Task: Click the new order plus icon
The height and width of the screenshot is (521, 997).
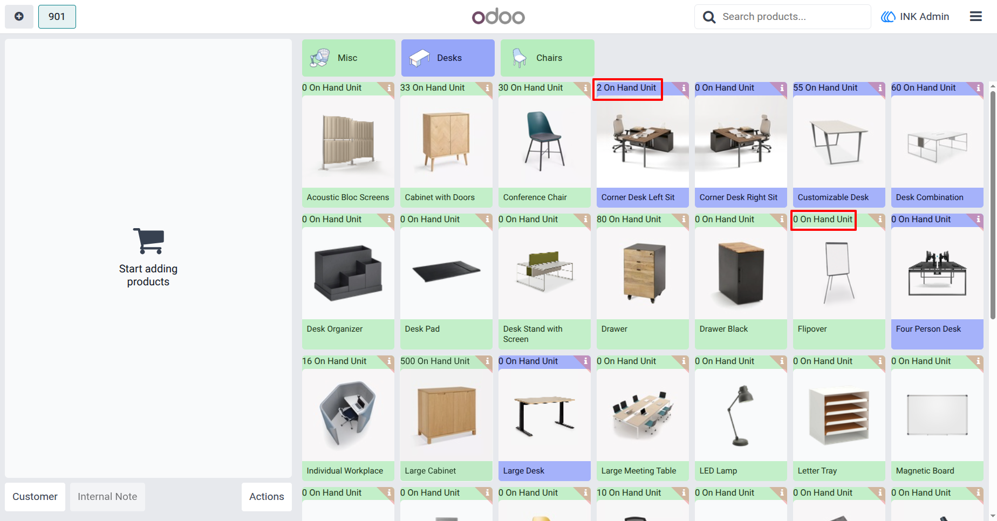Action: (19, 17)
